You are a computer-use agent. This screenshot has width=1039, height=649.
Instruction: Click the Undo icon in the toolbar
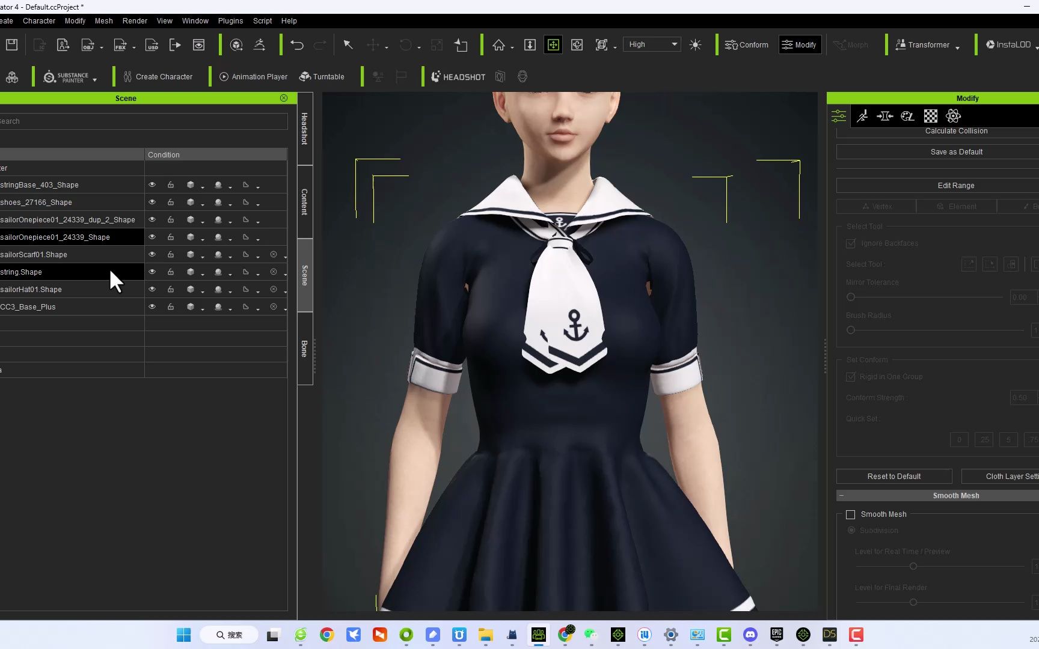[x=296, y=44]
